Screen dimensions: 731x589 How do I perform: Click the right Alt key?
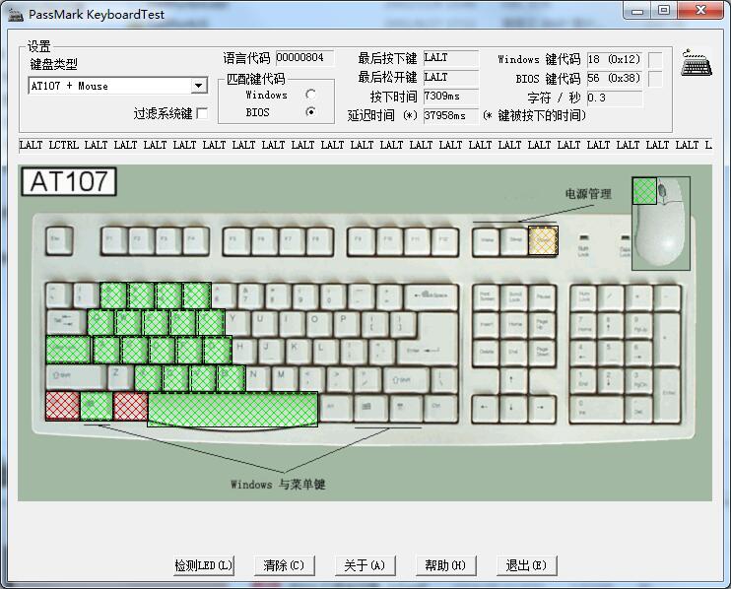[335, 408]
